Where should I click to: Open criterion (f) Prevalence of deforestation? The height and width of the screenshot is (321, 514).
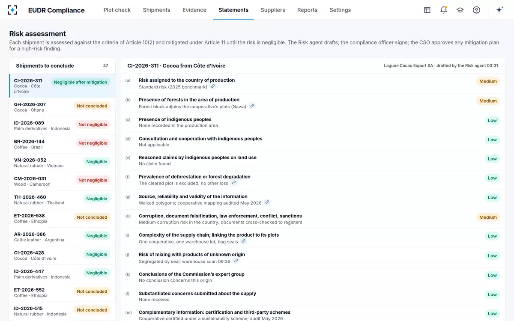[x=313, y=180]
